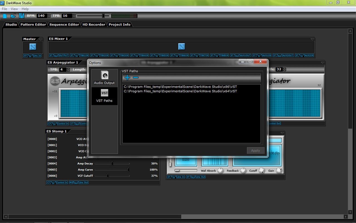Click the Arpeggiator TPB 4 stepper arrows

click(x=68, y=69)
